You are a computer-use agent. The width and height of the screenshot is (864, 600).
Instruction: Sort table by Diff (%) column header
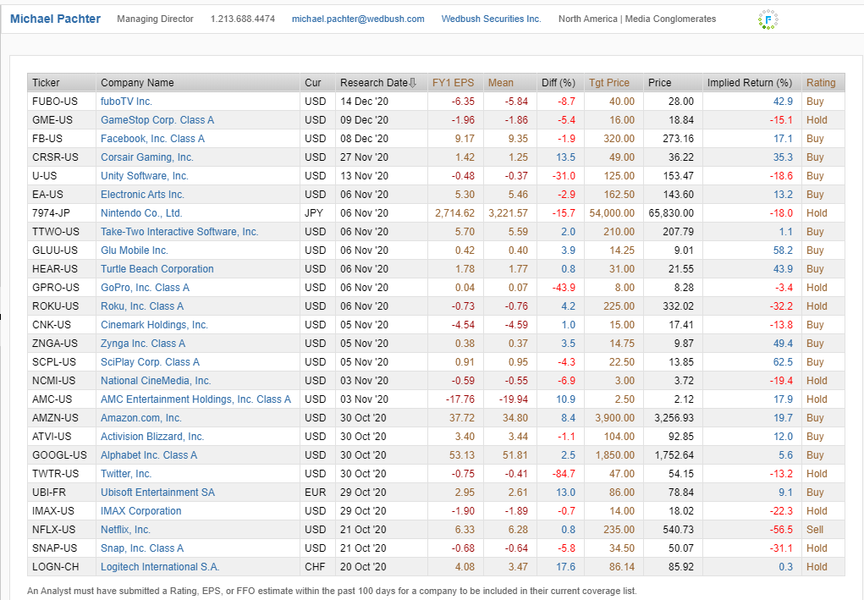[x=559, y=82]
